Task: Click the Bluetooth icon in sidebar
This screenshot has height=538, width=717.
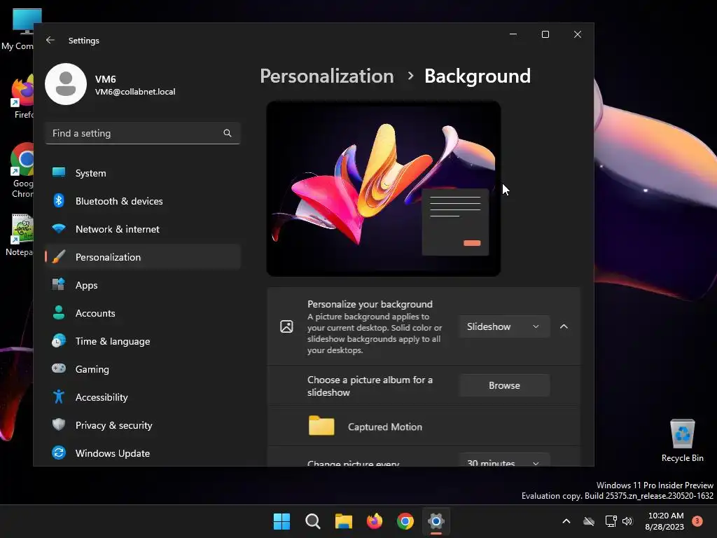Action: click(59, 201)
